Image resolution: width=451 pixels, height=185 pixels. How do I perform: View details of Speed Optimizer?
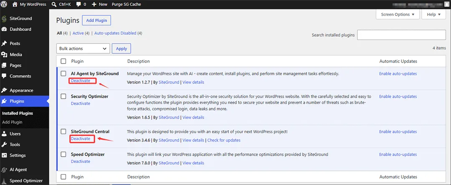tap(193, 163)
